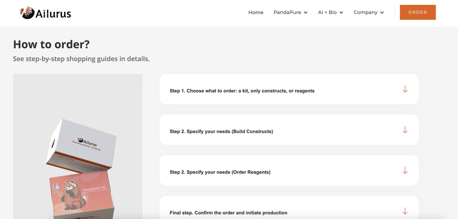Click the 'How to order?' heading
The height and width of the screenshot is (219, 458).
pyautogui.click(x=51, y=44)
